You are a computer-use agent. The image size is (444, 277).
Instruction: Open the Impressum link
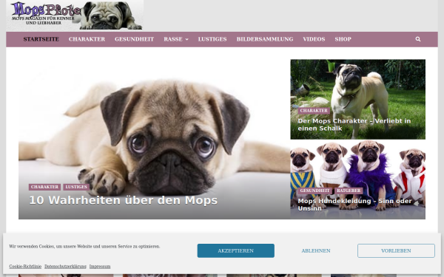[x=100, y=266]
